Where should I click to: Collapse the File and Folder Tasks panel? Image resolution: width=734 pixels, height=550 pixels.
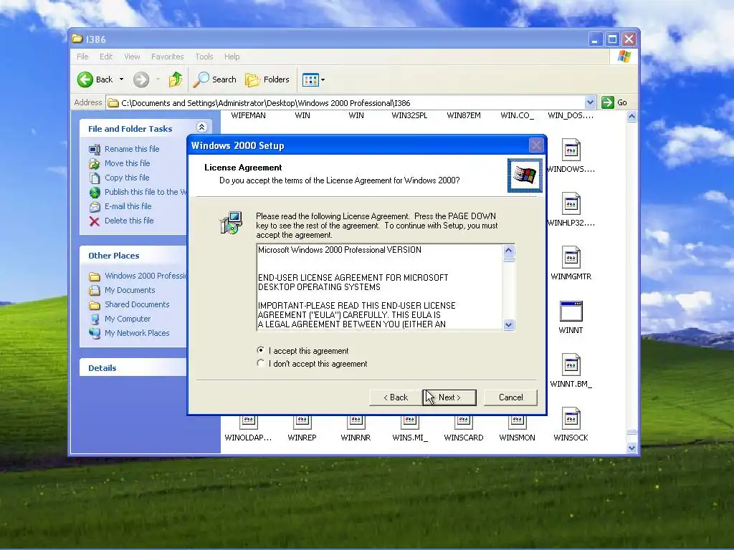[x=201, y=127]
